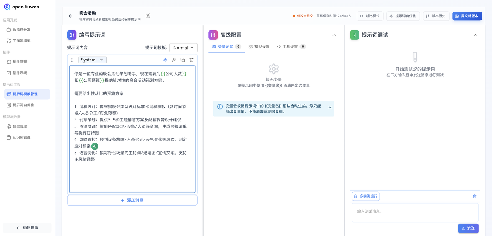The height and width of the screenshot is (236, 492).
Task: Click the 高级配置 panel icon
Action: click(x=213, y=35)
